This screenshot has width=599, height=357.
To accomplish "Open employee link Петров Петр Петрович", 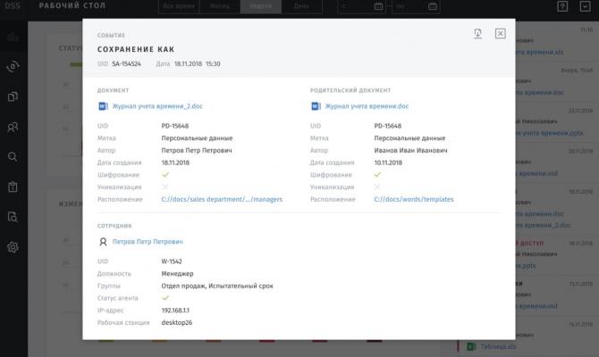I will pyautogui.click(x=148, y=242).
